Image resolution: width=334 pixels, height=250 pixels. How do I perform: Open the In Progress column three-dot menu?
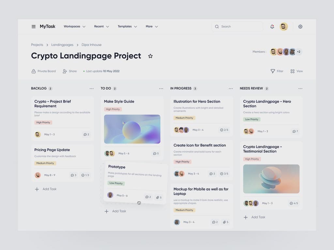(231, 89)
